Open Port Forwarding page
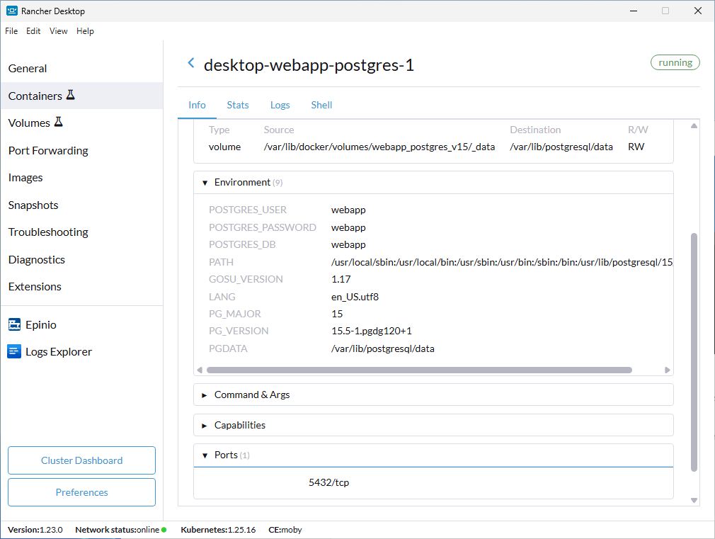 click(x=81, y=151)
